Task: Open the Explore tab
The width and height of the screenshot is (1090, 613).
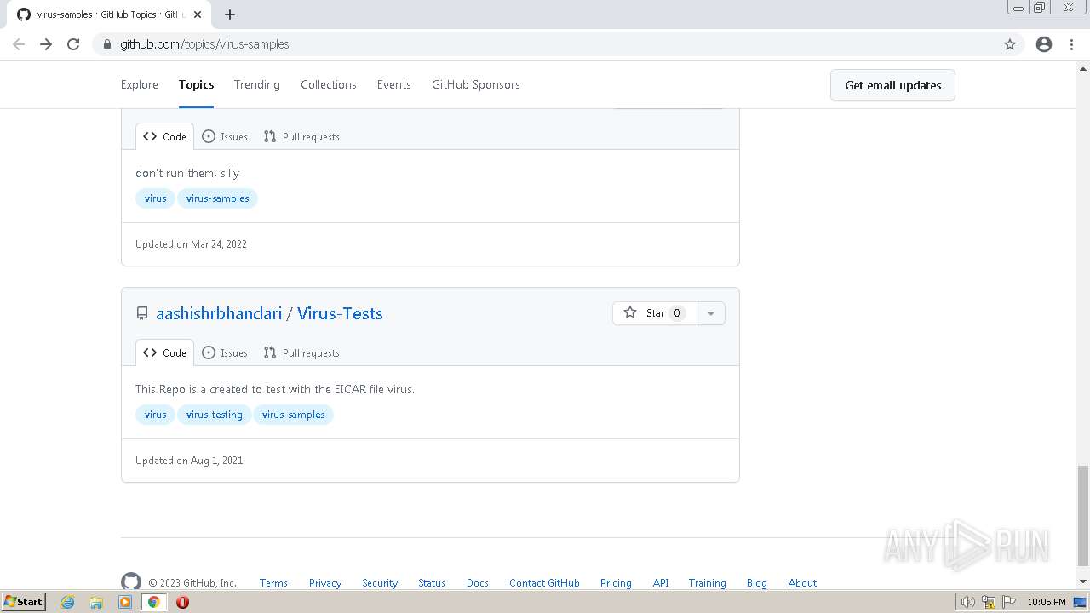Action: (140, 84)
